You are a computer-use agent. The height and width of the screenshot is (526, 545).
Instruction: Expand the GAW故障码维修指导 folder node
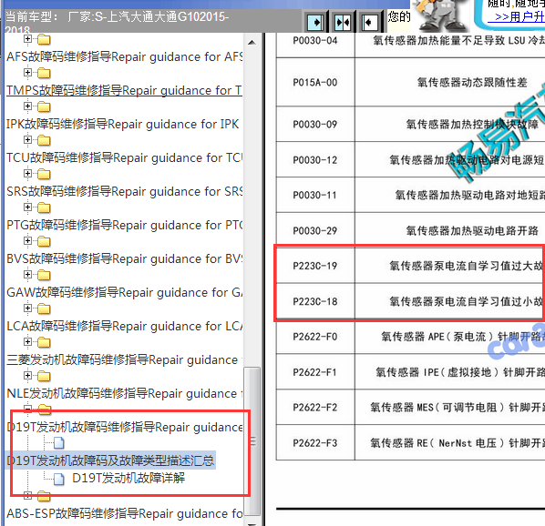[28, 274]
